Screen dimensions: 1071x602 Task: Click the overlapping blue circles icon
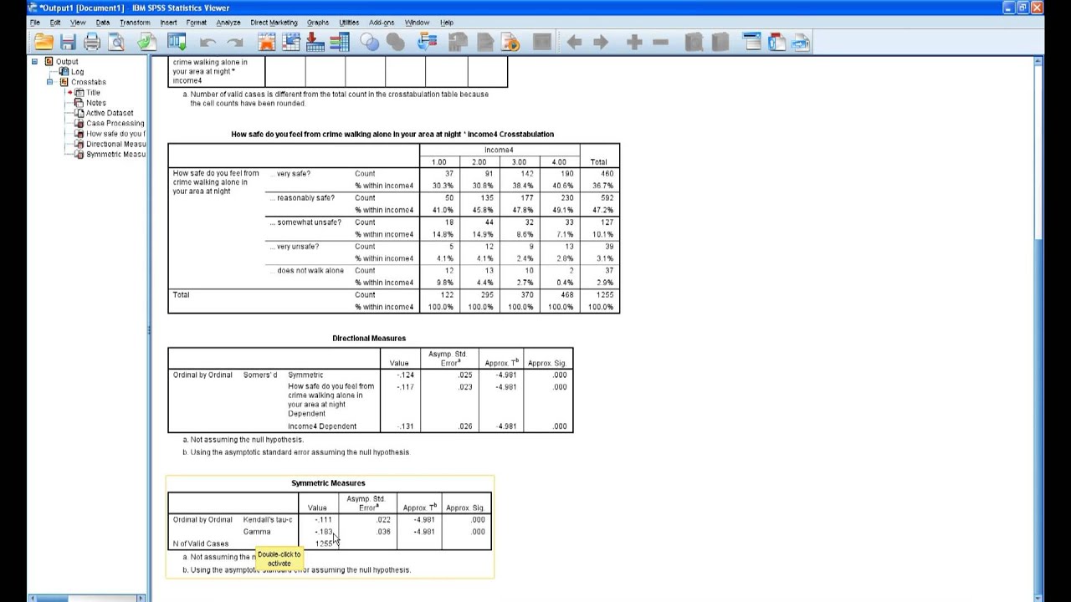[369, 42]
